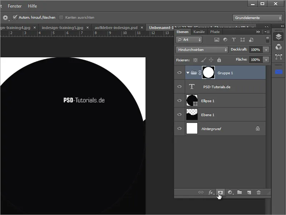
Task: Lock image pixels brush icon
Action: [x=203, y=60]
